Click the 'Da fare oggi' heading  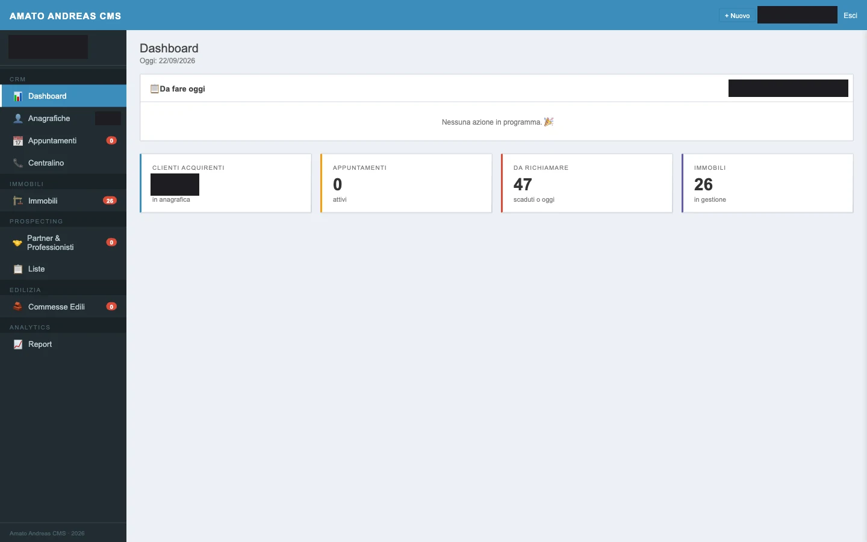182,89
